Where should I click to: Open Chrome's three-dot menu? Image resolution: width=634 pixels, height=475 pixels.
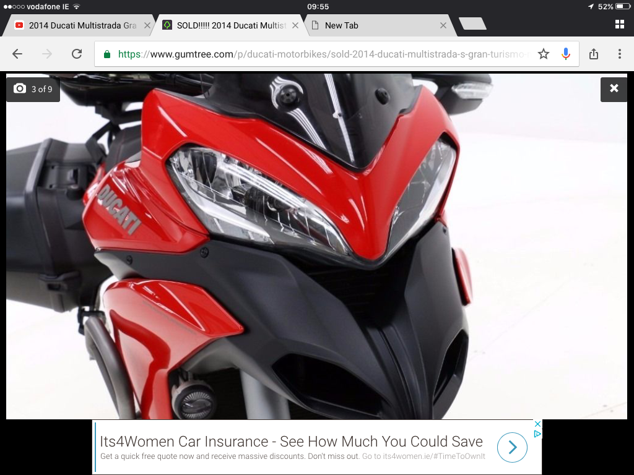click(619, 54)
